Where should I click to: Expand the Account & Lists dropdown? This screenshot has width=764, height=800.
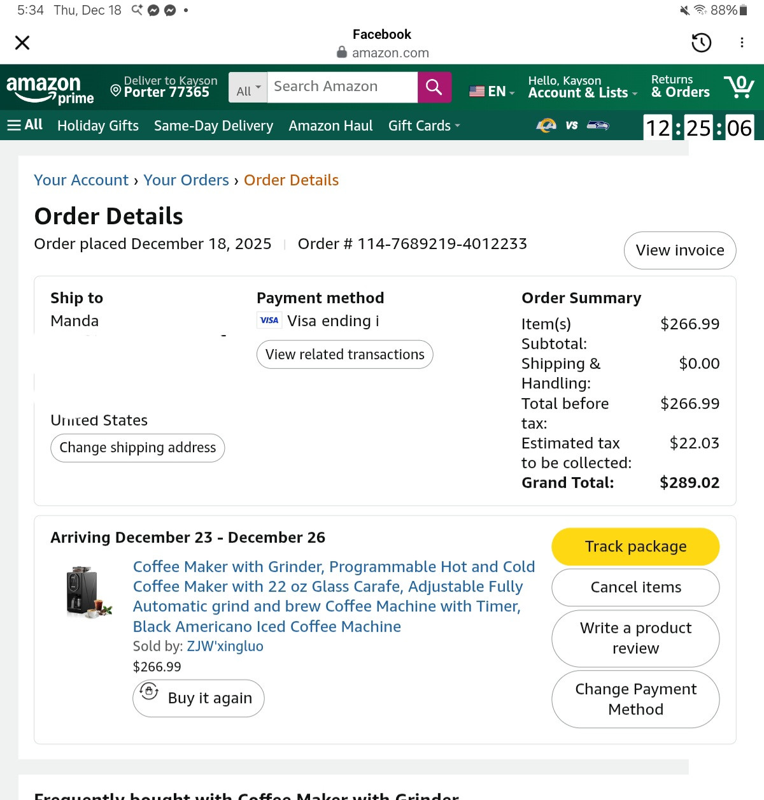[583, 87]
